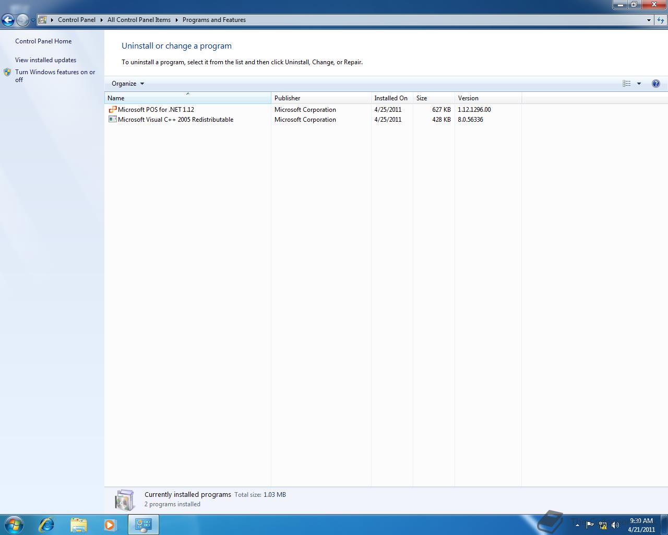Click the Forward navigation arrow
The image size is (668, 535).
[x=22, y=20]
